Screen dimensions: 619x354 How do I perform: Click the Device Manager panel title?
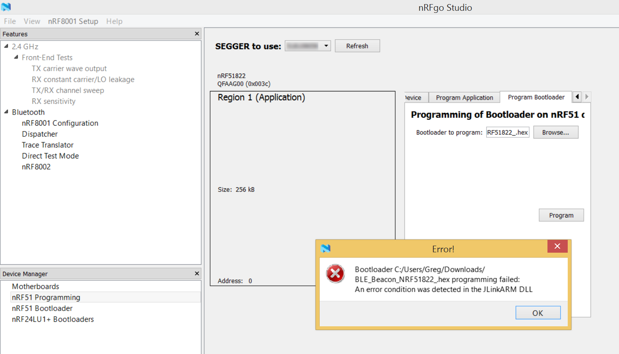[x=25, y=274]
